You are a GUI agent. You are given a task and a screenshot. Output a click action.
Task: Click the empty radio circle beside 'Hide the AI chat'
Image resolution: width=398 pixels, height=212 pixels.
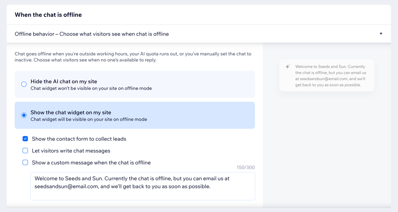24,84
